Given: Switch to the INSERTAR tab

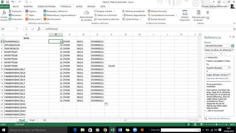Looking at the screenshot, I should pos(28,7).
